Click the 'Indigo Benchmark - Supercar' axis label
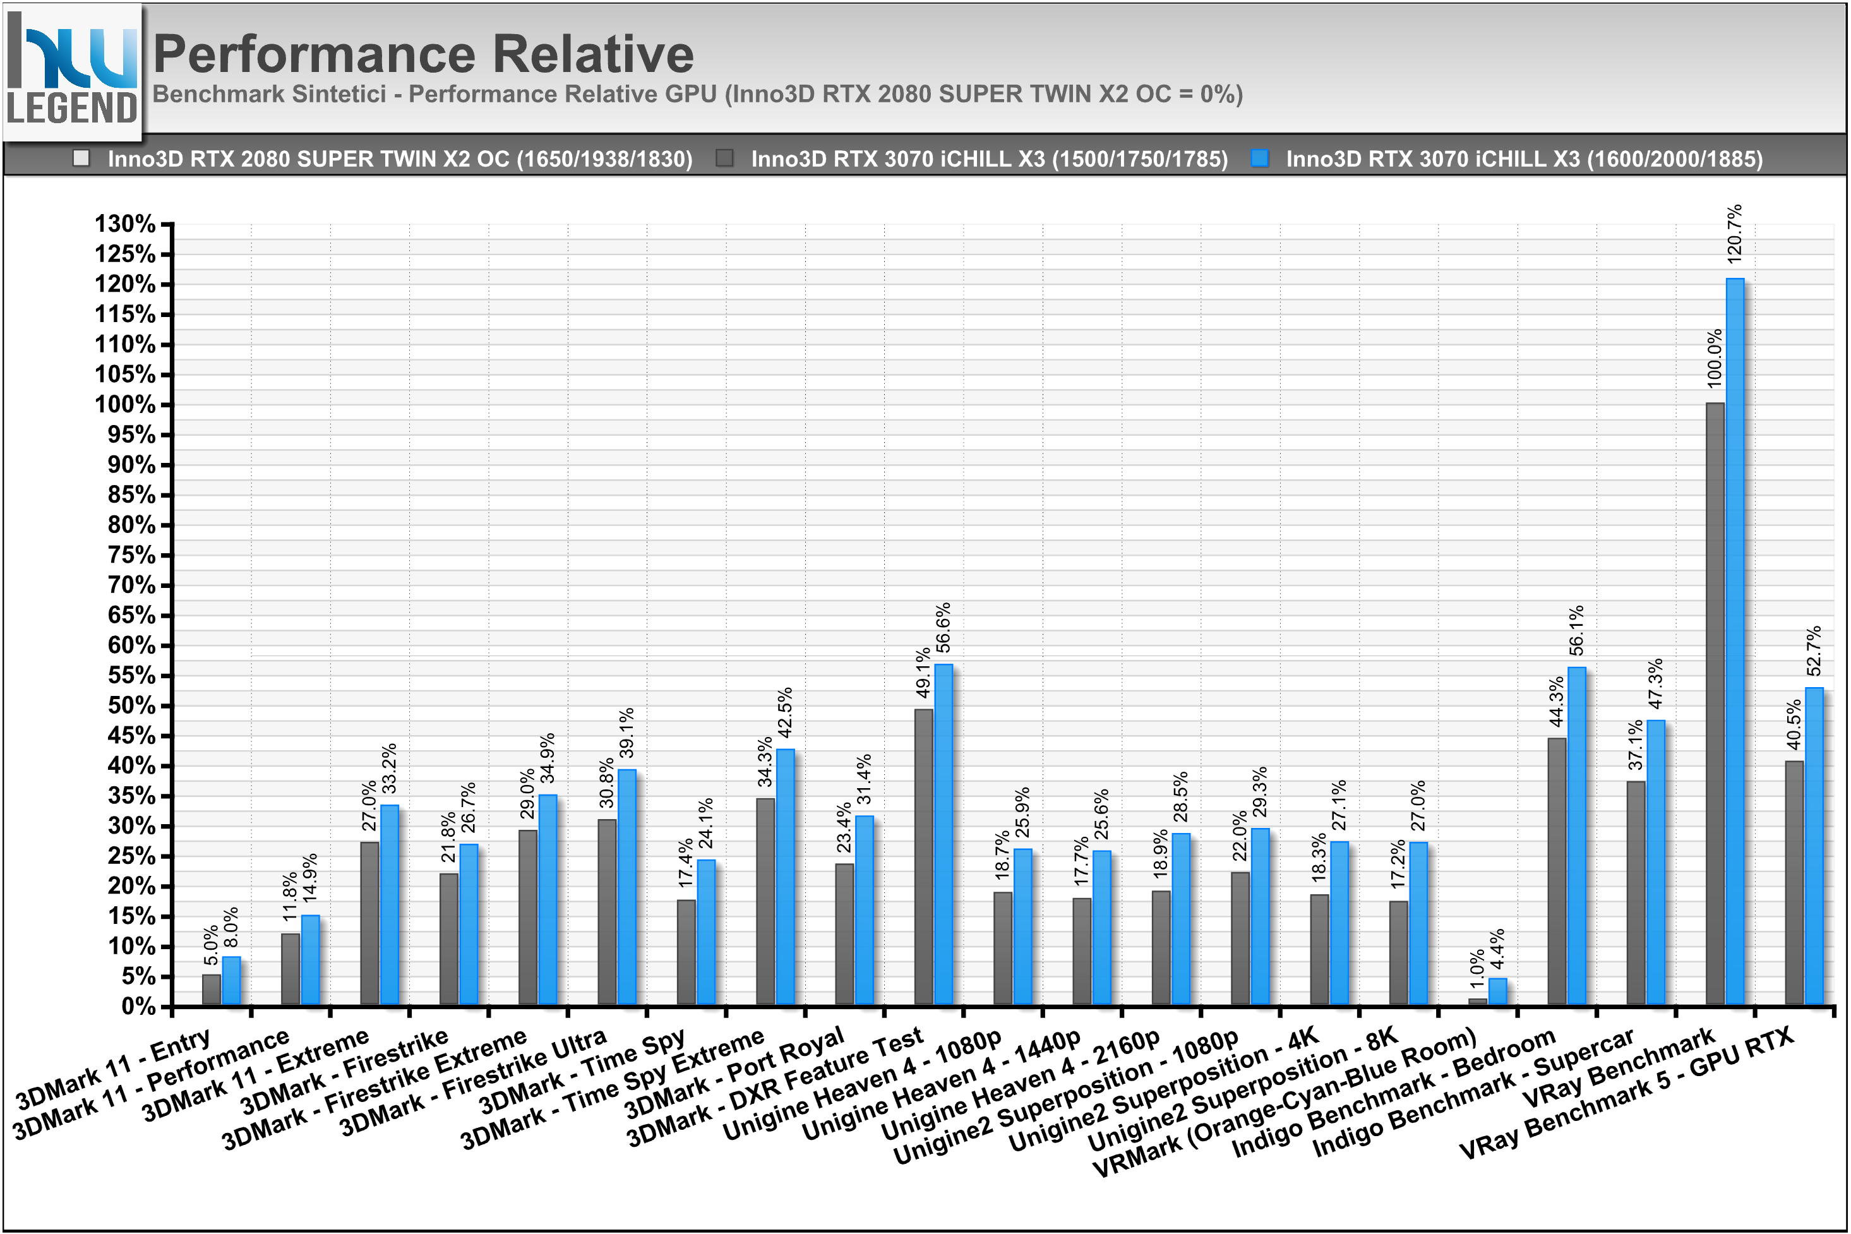 (1475, 1093)
